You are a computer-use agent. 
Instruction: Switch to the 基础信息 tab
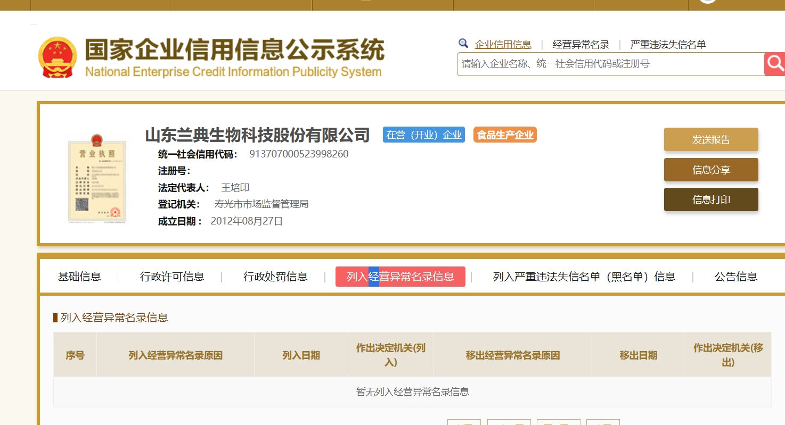click(x=79, y=277)
